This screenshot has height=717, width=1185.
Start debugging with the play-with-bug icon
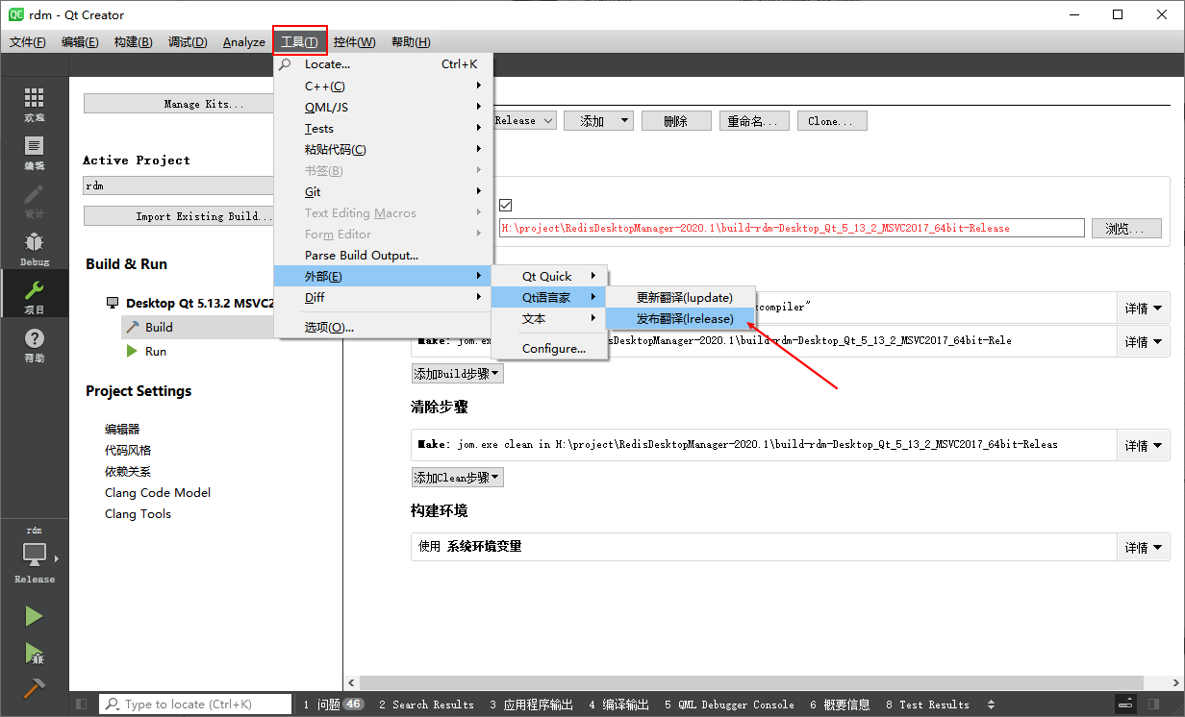tap(34, 654)
